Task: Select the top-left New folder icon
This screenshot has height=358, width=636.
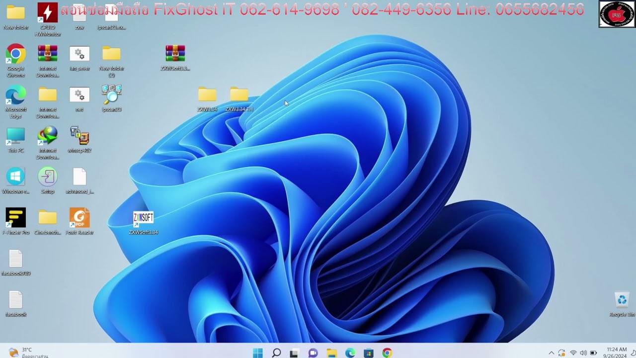Action: click(16, 17)
